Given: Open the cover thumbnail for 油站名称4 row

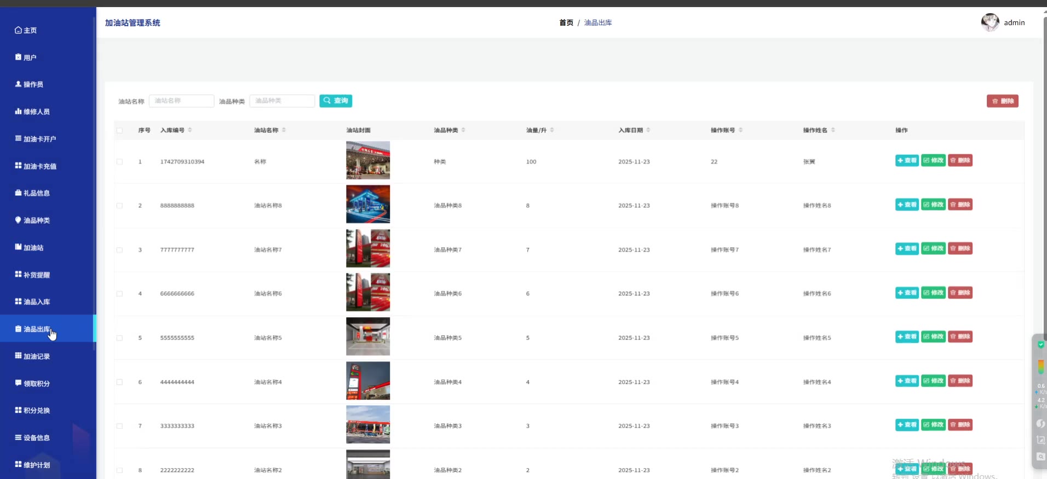Looking at the screenshot, I should point(368,381).
